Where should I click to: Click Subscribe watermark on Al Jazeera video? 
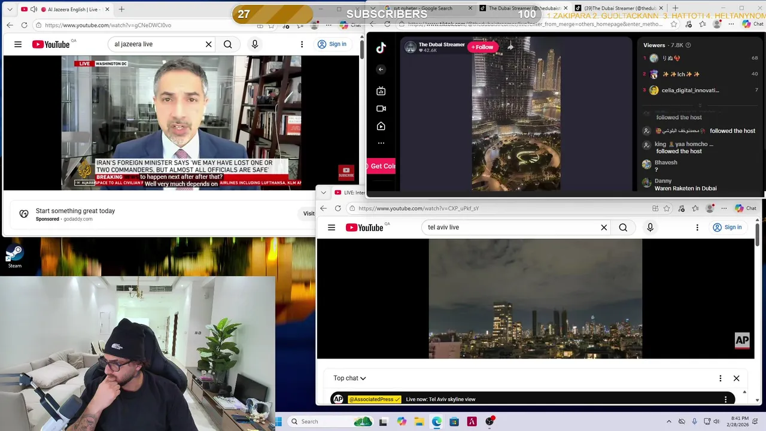tap(346, 172)
